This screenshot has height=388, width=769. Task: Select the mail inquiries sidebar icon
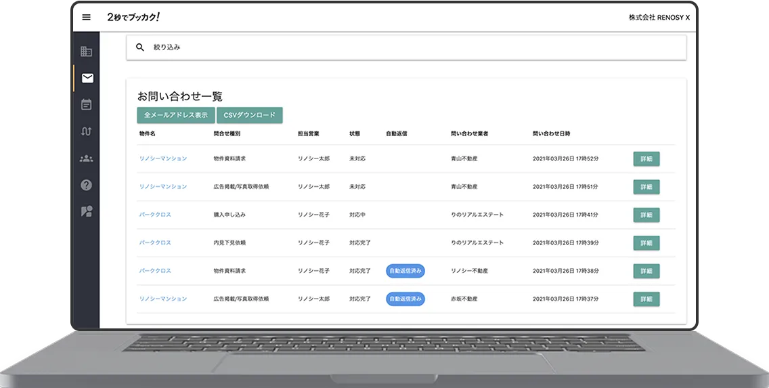tap(87, 78)
